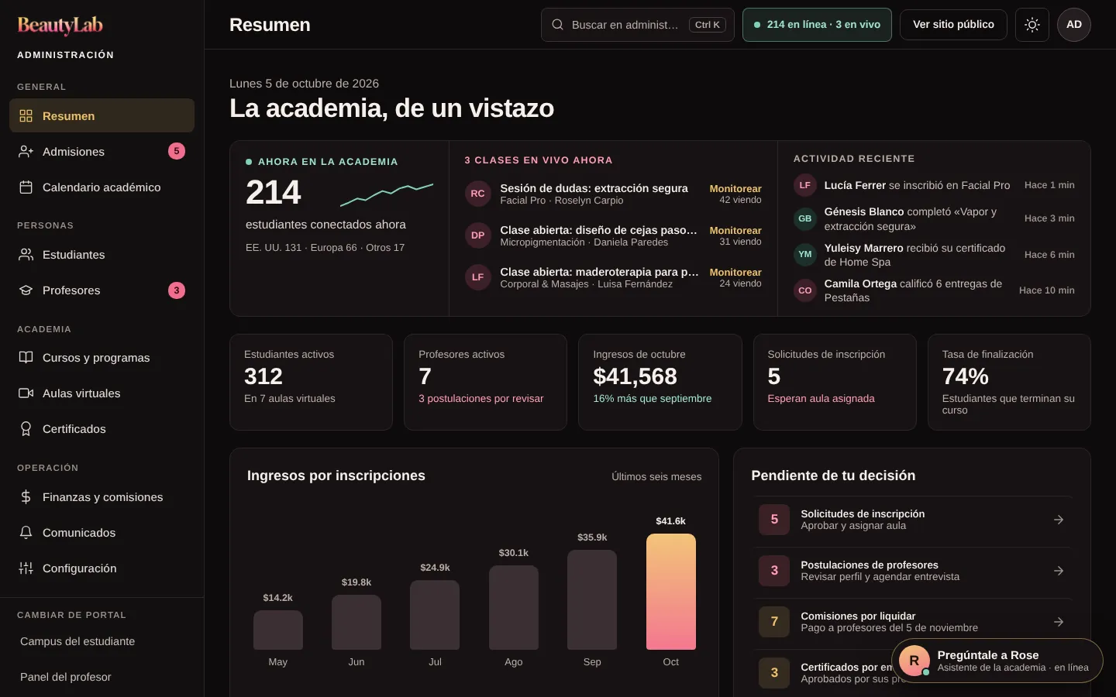Click the arrow for Postulaciones de profesores
The image size is (1116, 697).
click(x=1059, y=571)
